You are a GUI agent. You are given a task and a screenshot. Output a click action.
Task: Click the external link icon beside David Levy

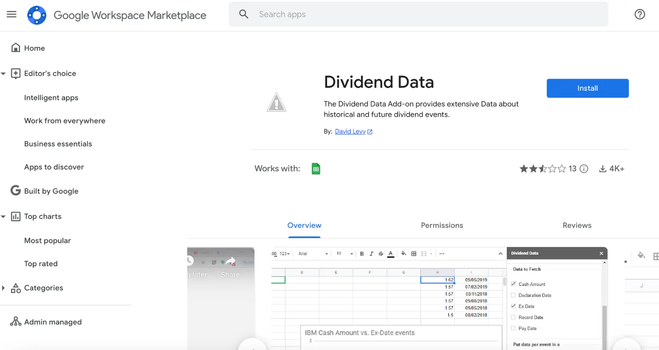370,132
